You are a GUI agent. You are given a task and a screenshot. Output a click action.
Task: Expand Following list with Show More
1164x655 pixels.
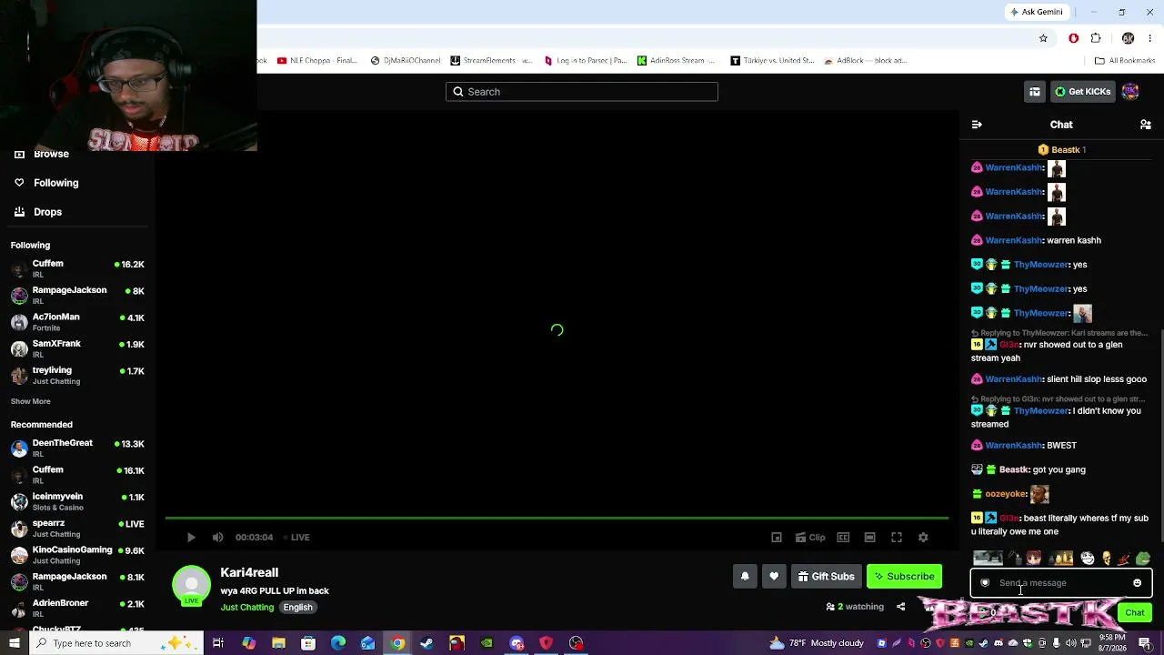pyautogui.click(x=30, y=401)
